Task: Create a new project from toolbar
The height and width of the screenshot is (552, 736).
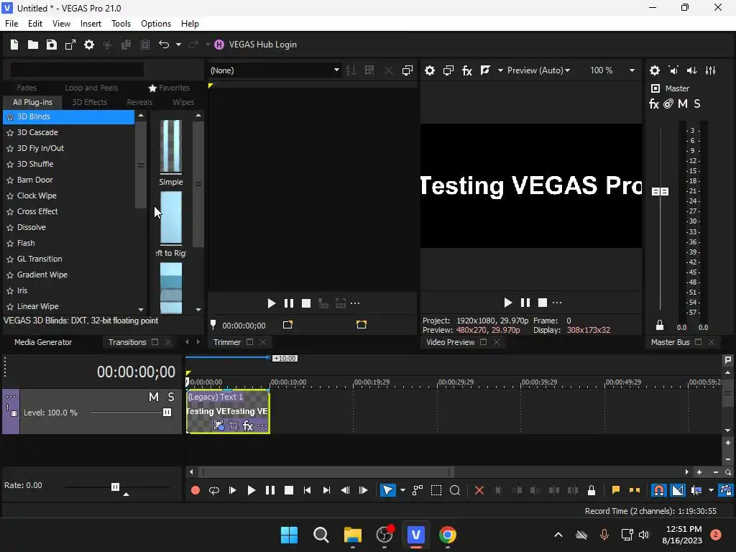Action: click(x=14, y=45)
